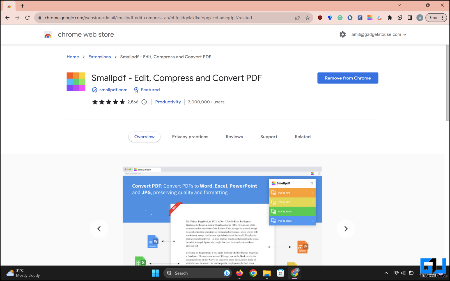The height and width of the screenshot is (281, 450).
Task: Open smallpdf.com publisher link
Action: [113, 90]
